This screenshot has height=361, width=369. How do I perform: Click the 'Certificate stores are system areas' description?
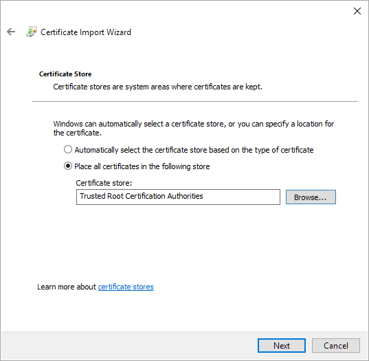(x=157, y=87)
